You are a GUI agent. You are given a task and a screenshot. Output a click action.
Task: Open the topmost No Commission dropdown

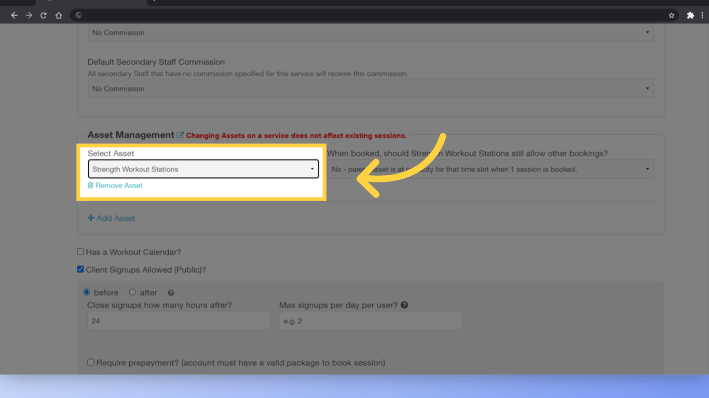pos(371,33)
